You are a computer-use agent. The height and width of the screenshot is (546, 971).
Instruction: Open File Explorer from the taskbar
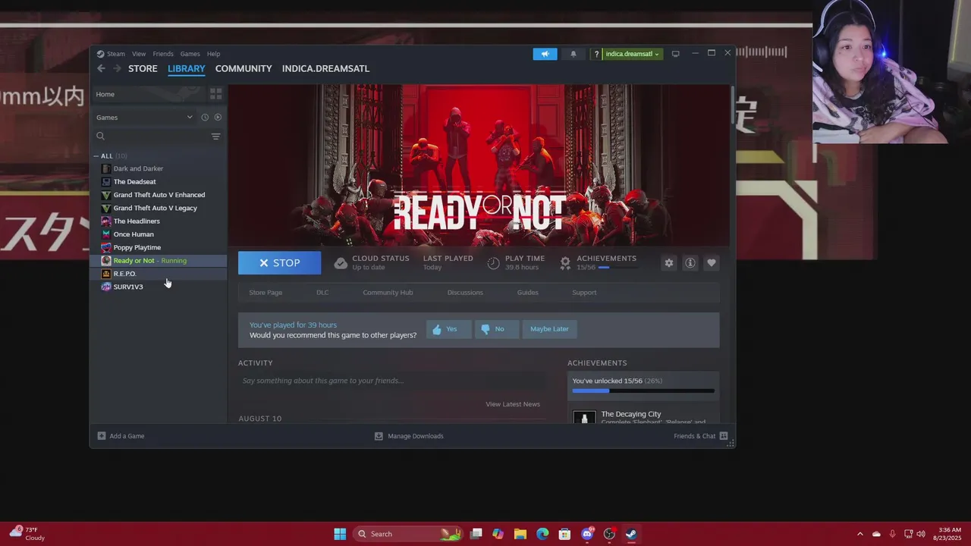[x=520, y=534]
